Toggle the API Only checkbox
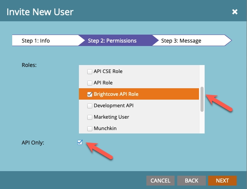This screenshot has width=247, height=189. click(x=80, y=142)
